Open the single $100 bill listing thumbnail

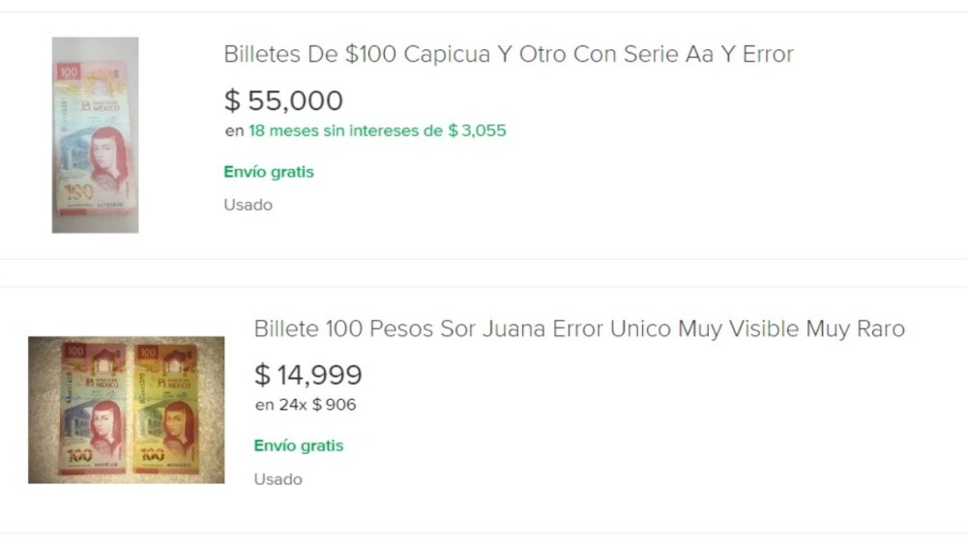[95, 134]
